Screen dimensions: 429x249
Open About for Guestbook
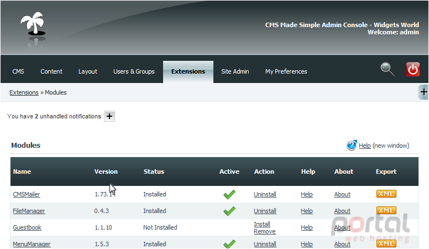[342, 227]
